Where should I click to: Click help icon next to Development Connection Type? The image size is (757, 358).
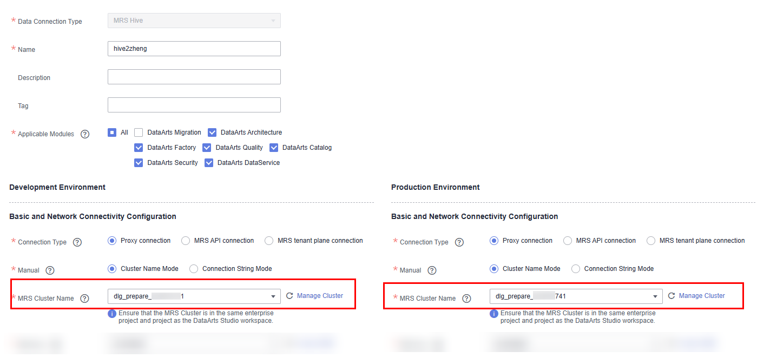click(x=77, y=242)
